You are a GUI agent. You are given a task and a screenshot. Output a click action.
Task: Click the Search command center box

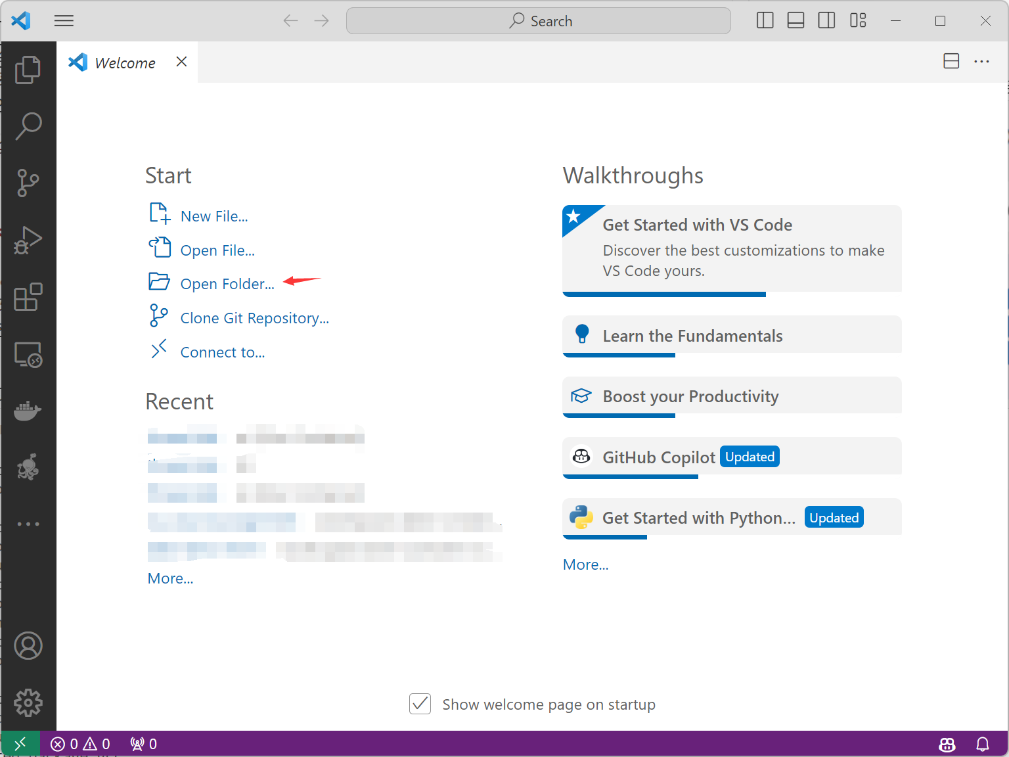[539, 21]
